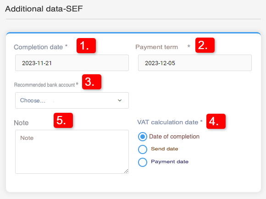Open Recommended bank account dropdown
Image resolution: width=266 pixels, height=199 pixels.
click(x=72, y=100)
